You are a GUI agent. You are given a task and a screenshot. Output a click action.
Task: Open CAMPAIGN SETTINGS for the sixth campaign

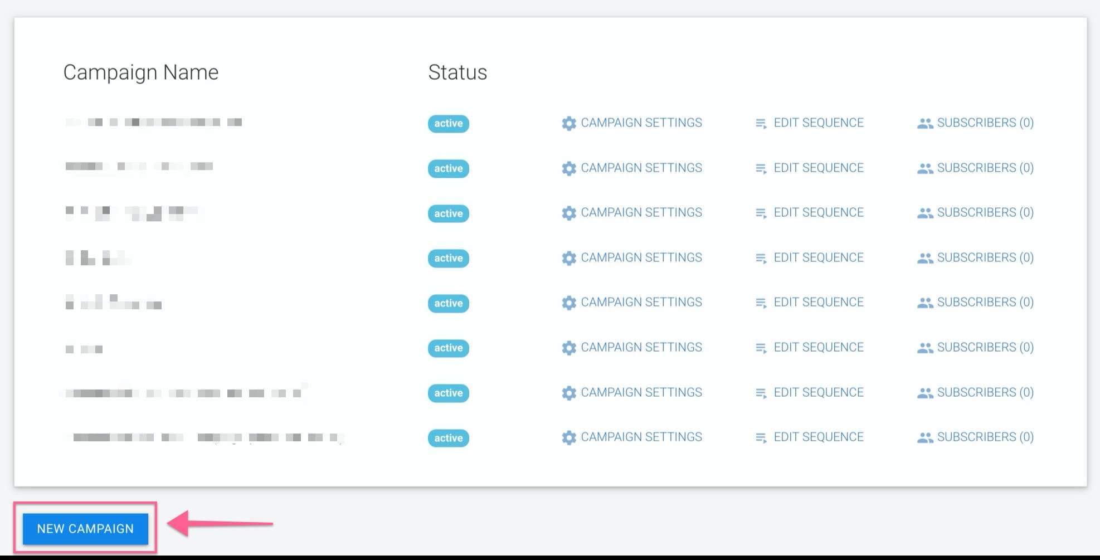[x=641, y=347]
